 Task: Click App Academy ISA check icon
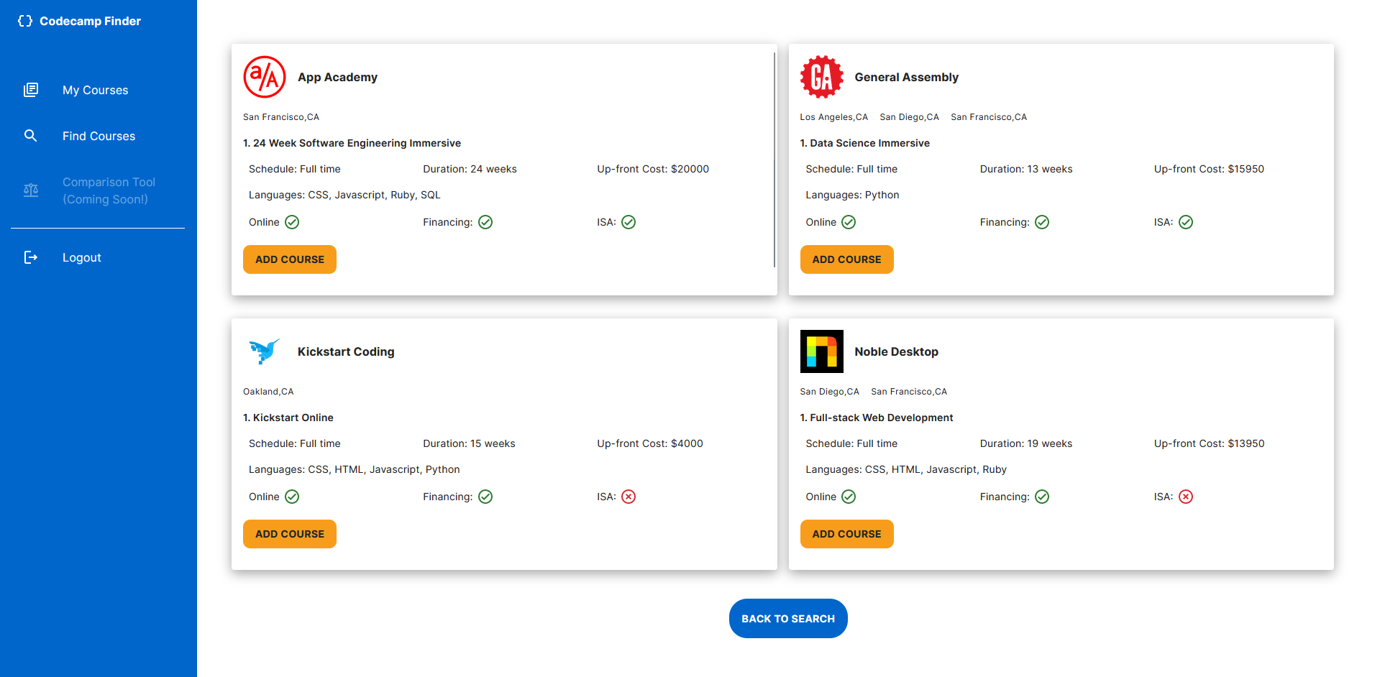point(629,222)
